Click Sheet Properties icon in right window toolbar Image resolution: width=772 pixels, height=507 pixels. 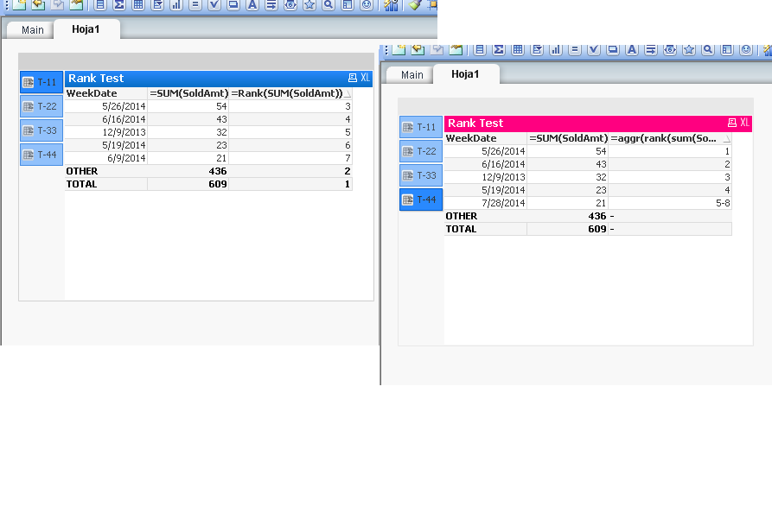click(x=456, y=49)
